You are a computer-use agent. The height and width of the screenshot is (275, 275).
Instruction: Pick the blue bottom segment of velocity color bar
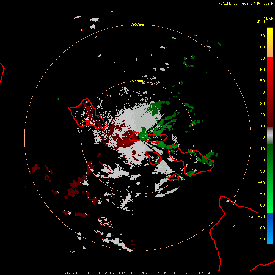270,229
